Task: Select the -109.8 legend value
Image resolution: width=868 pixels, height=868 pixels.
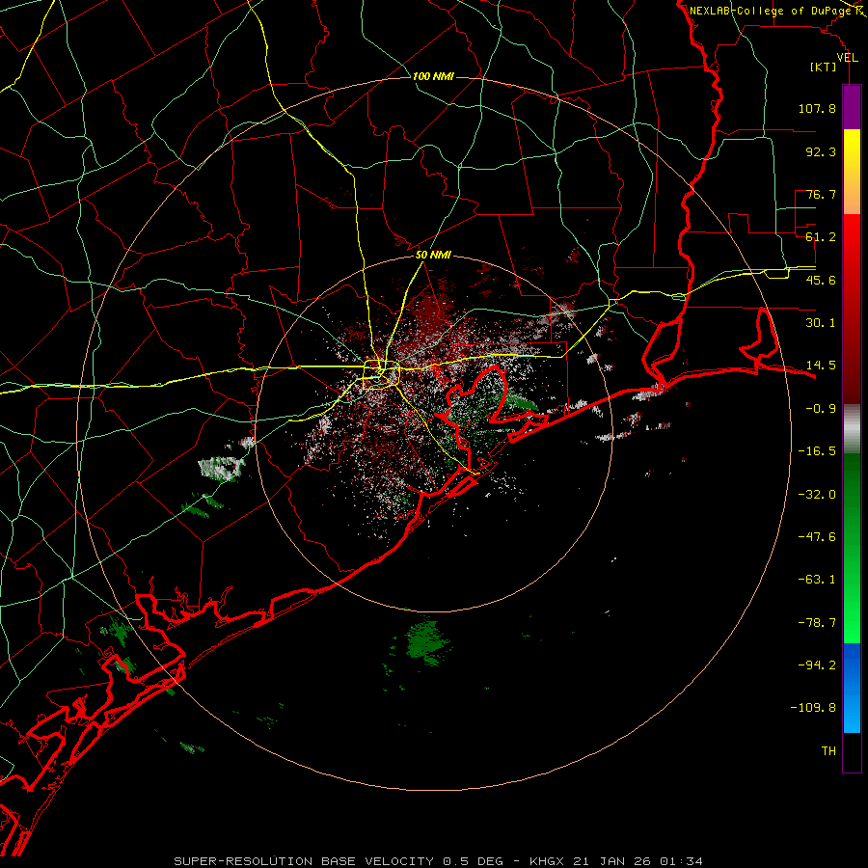Action: (x=813, y=708)
